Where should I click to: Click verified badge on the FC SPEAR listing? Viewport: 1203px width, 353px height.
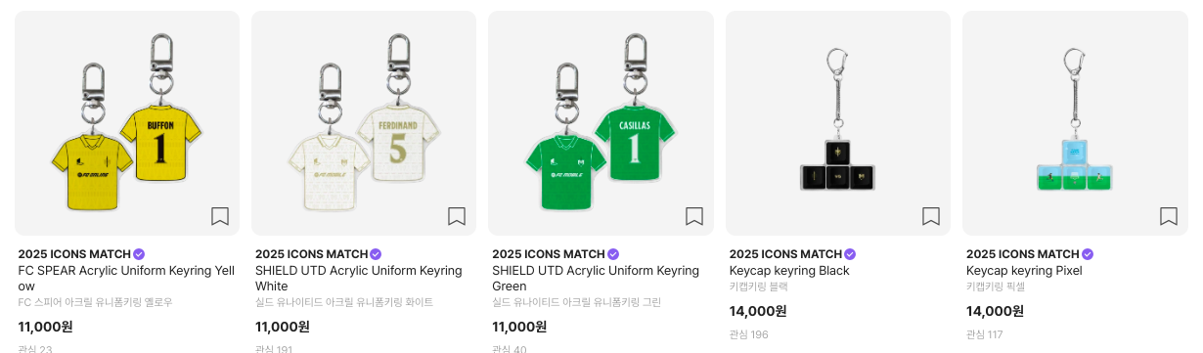(139, 254)
